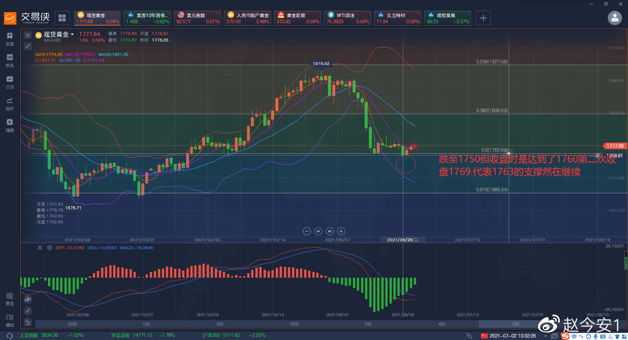Expand the 现货黄金 symbol dropdown arrow
628x340 pixels.
click(x=72, y=35)
